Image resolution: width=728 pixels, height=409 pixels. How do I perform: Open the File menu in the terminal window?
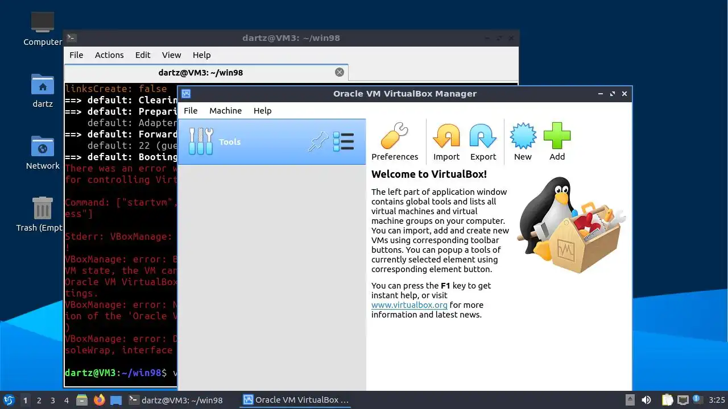tap(76, 55)
